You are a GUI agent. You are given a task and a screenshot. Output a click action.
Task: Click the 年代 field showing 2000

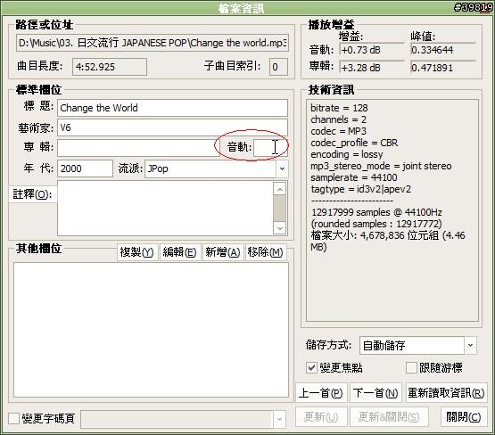coord(85,168)
